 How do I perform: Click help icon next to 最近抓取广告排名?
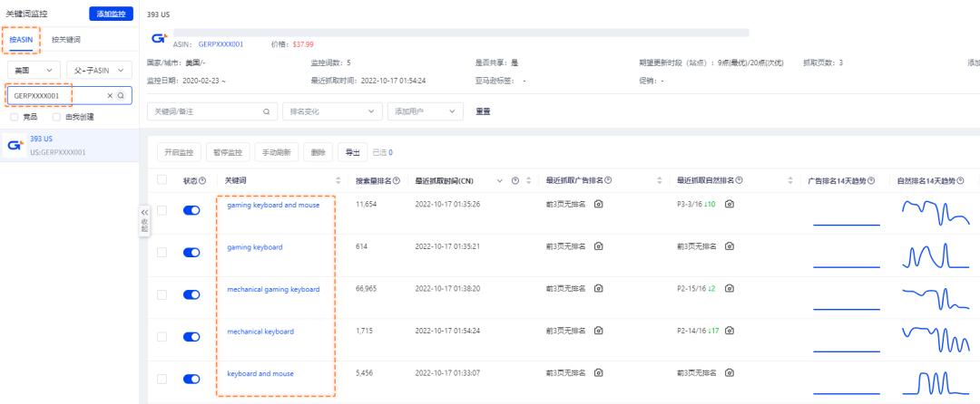coord(608,181)
